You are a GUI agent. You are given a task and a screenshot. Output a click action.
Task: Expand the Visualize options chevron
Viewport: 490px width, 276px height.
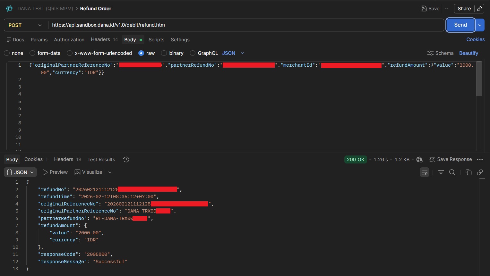110,172
